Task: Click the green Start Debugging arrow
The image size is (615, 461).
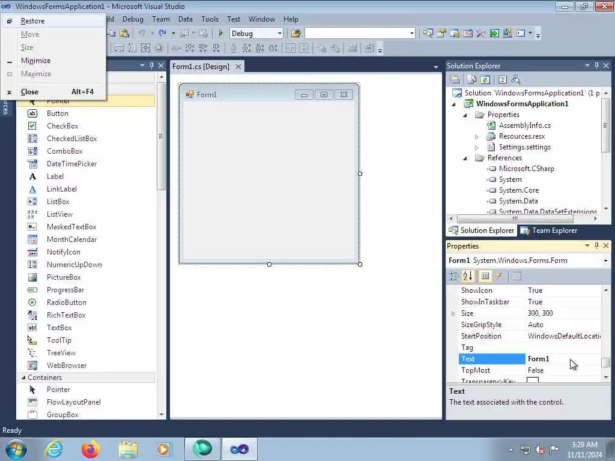Action: (221, 34)
